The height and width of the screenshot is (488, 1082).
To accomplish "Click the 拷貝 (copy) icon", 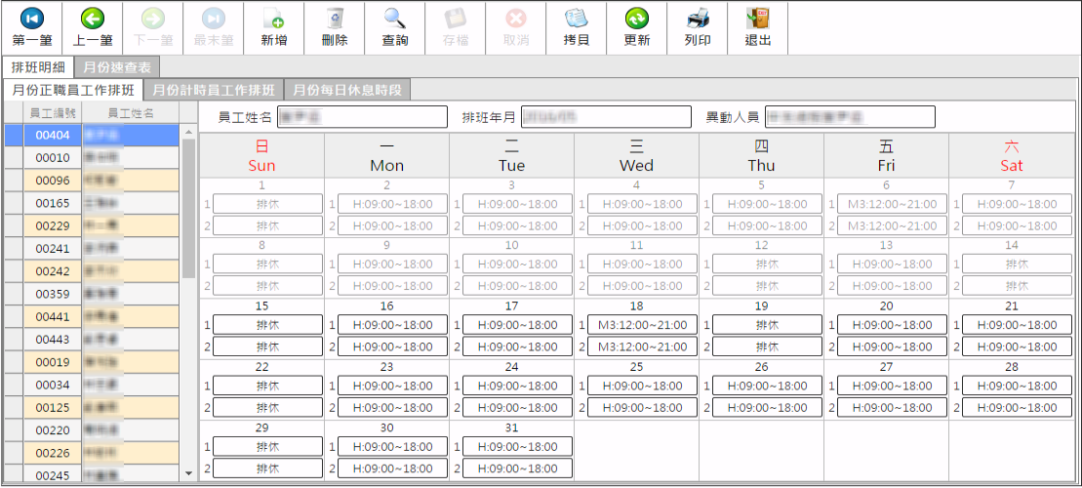I will (577, 20).
